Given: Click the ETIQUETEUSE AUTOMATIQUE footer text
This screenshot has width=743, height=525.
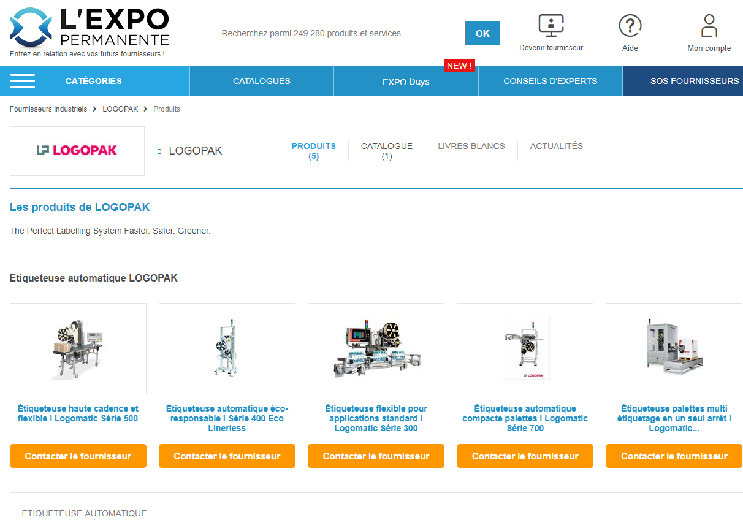Looking at the screenshot, I should (85, 513).
